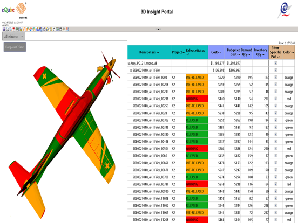Click the Save floppy disk toolbar icon
Viewport: 298px width, 223px height.
(x=4, y=29)
